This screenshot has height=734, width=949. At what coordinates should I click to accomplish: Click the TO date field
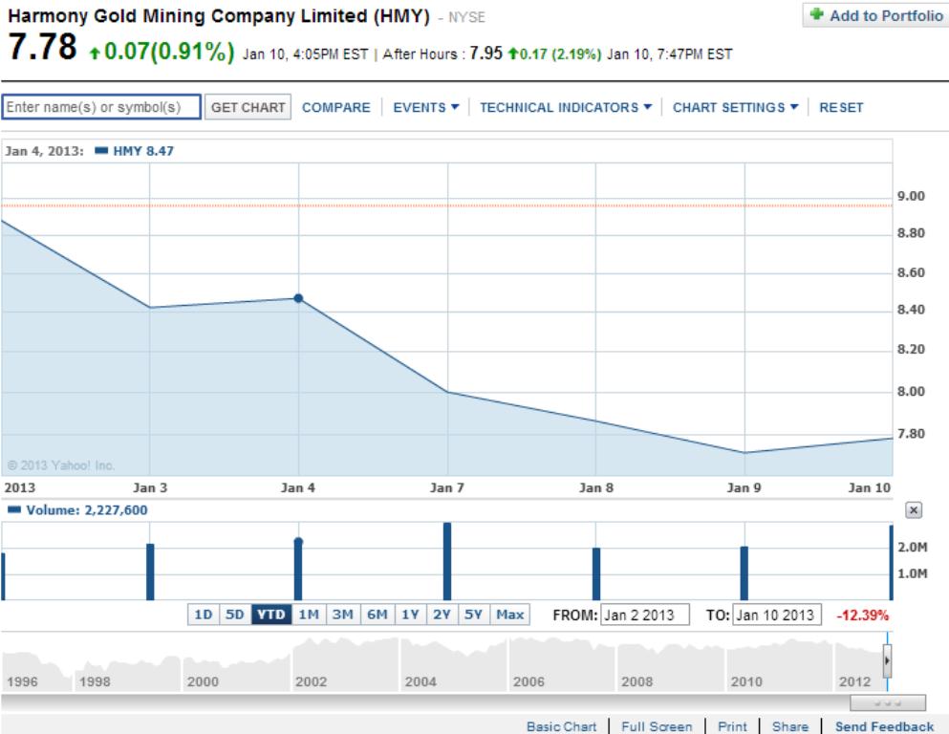(777, 615)
